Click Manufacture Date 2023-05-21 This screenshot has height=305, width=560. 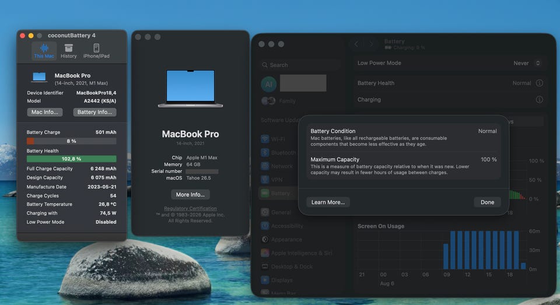pyautogui.click(x=101, y=187)
